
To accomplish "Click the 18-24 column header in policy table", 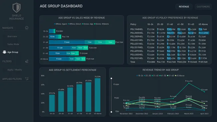I will [x=150, y=24].
